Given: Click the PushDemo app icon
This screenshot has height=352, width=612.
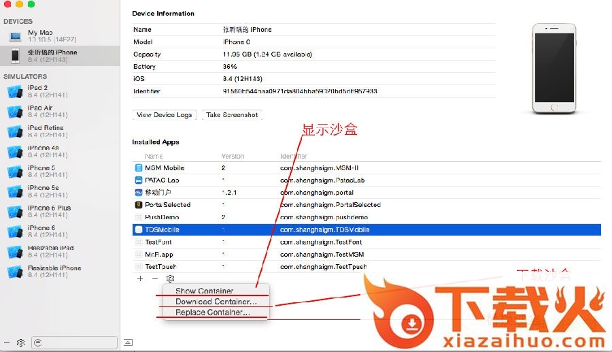Looking at the screenshot, I should click(139, 217).
